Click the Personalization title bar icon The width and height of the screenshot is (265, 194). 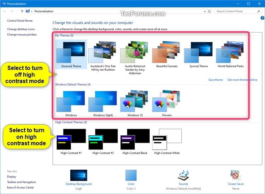tap(4, 4)
